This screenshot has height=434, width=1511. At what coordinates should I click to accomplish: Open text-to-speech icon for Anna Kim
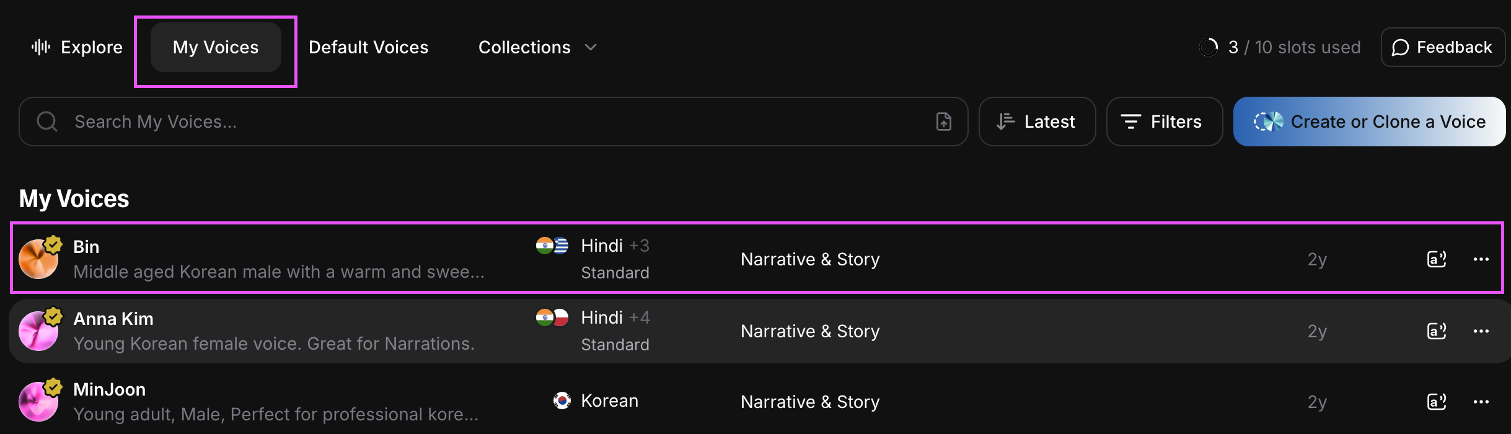1436,331
